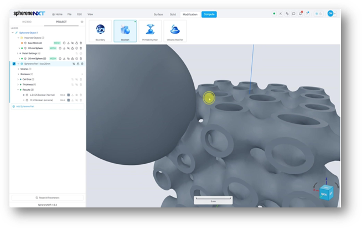Expand the 20 mm Sphere (2) node

pos(19,59)
